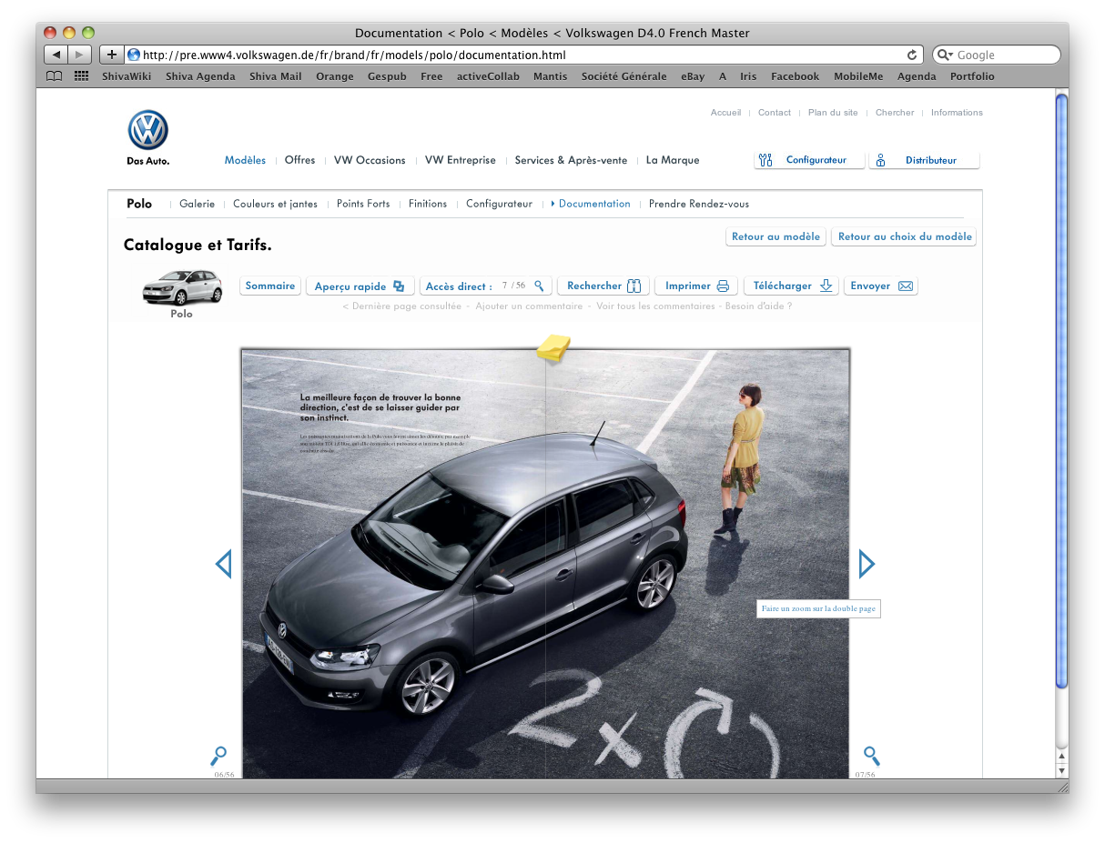The width and height of the screenshot is (1105, 843).
Task: Click Retour au choix du modèle
Action: pyautogui.click(x=906, y=236)
